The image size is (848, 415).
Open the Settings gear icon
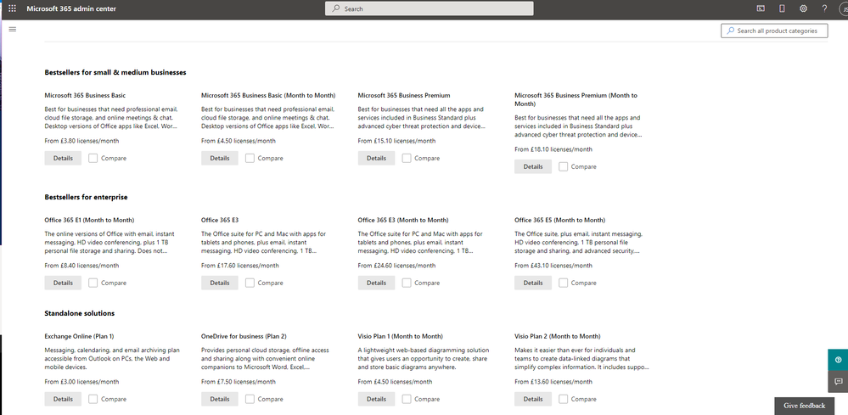click(x=803, y=8)
